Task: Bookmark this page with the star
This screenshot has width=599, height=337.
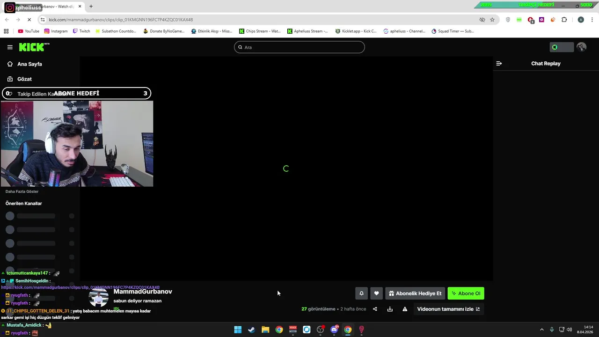Action: click(x=492, y=20)
